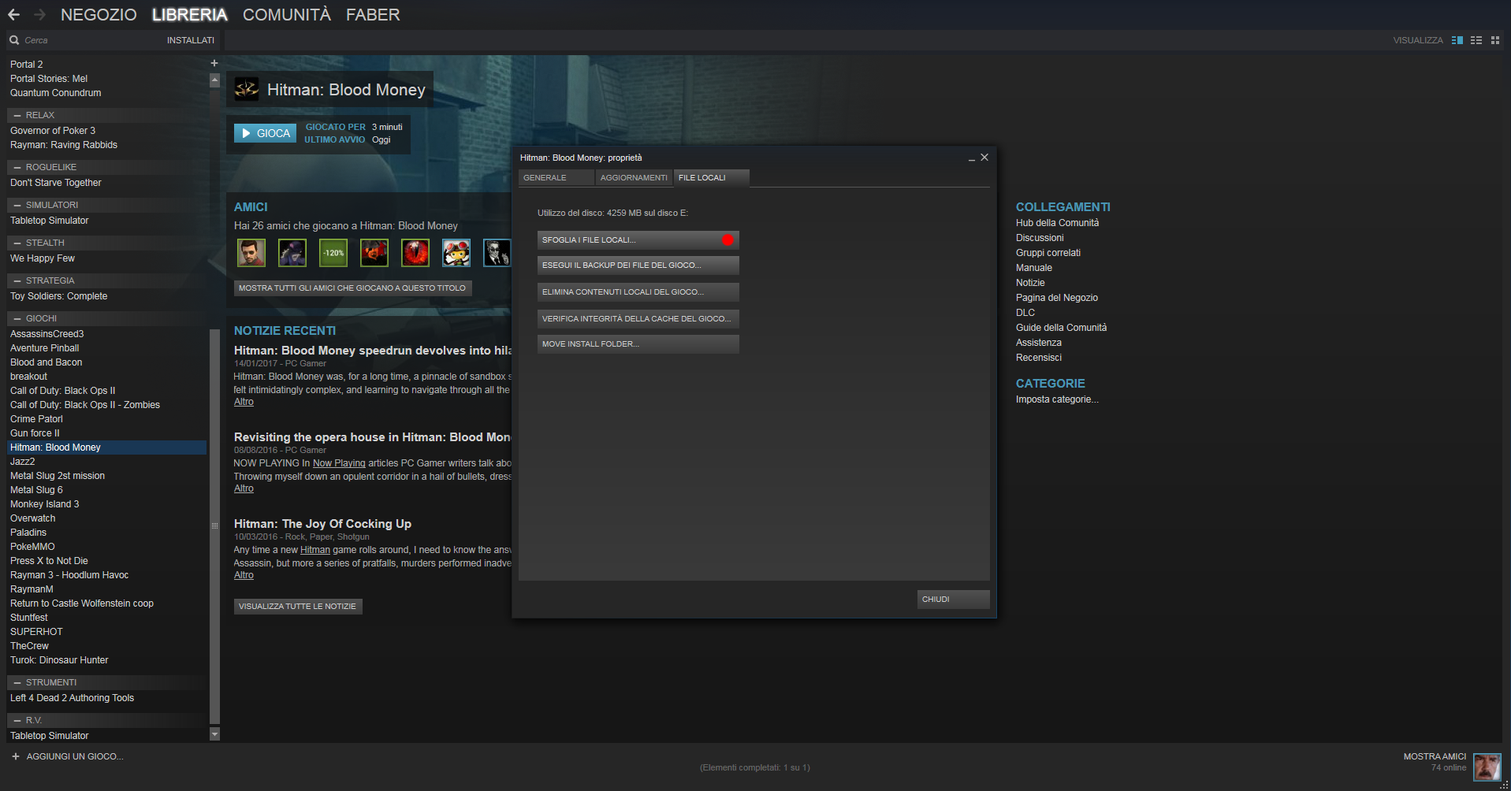Switch to the detail view layout icon
Screen dimensions: 1511x791
tap(1457, 40)
